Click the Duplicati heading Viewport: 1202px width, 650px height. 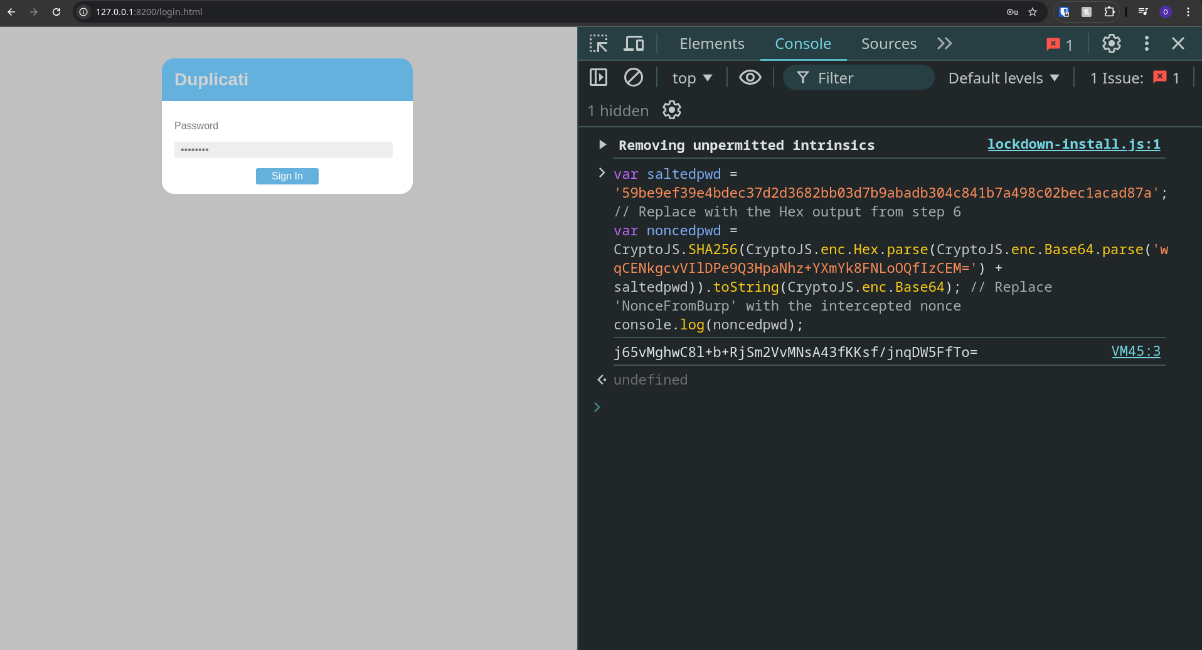click(x=211, y=80)
